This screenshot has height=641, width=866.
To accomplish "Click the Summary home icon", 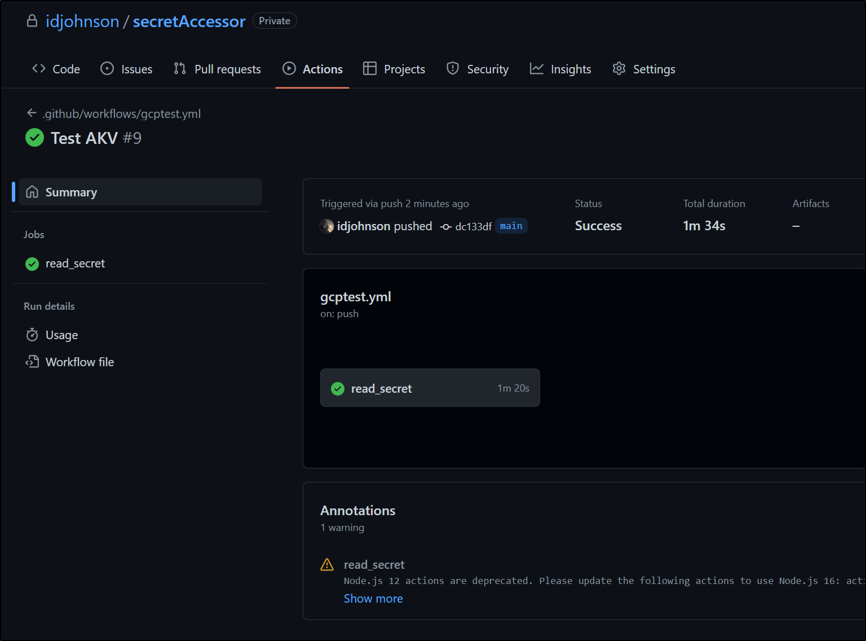I will click(33, 192).
